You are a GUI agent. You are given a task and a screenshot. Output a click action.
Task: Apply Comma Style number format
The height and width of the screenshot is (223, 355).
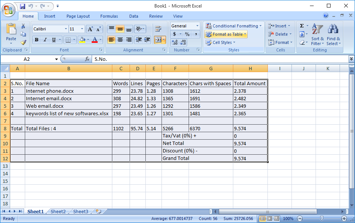coord(196,34)
